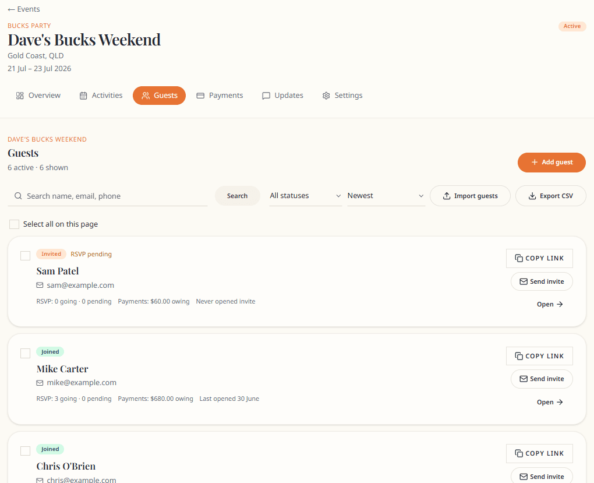The width and height of the screenshot is (594, 483).
Task: Switch to the Updates tab
Action: coord(282,96)
